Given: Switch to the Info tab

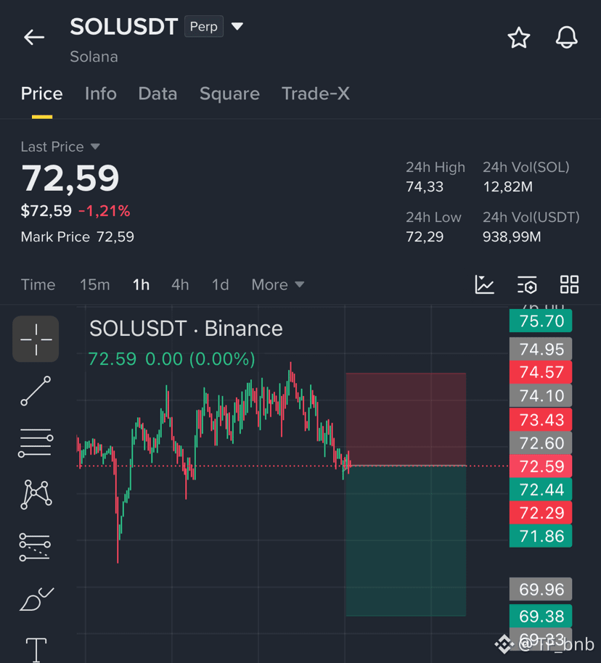Looking at the screenshot, I should pyautogui.click(x=101, y=94).
